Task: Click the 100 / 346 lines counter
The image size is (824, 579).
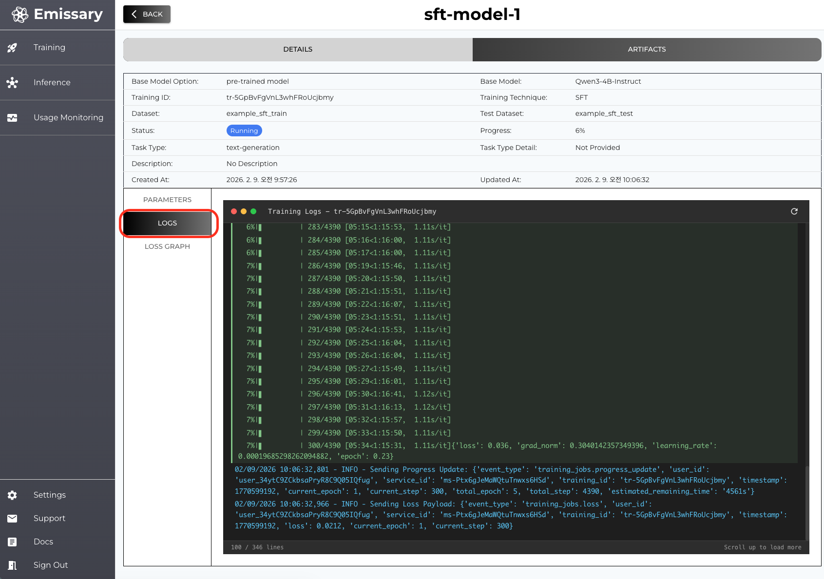Action: tap(257, 547)
